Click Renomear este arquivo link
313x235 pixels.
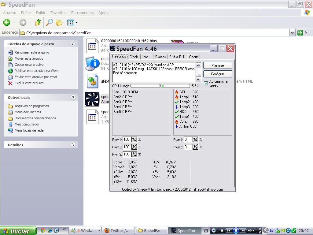coord(32,52)
